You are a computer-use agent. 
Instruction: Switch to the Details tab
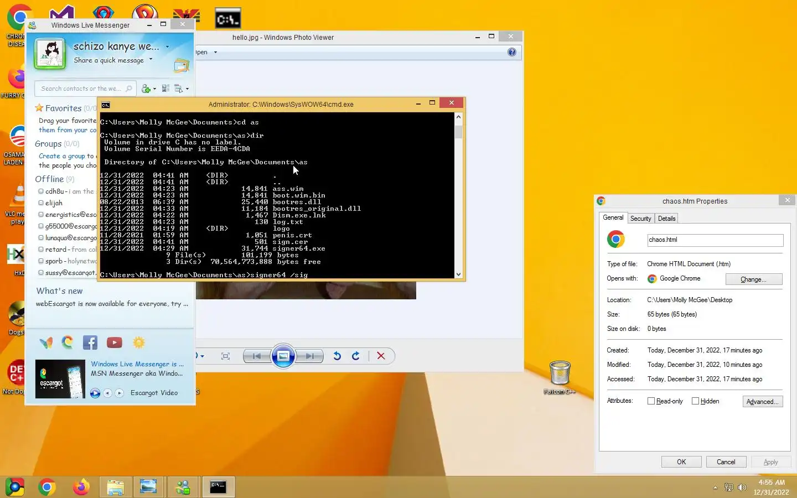[666, 219]
